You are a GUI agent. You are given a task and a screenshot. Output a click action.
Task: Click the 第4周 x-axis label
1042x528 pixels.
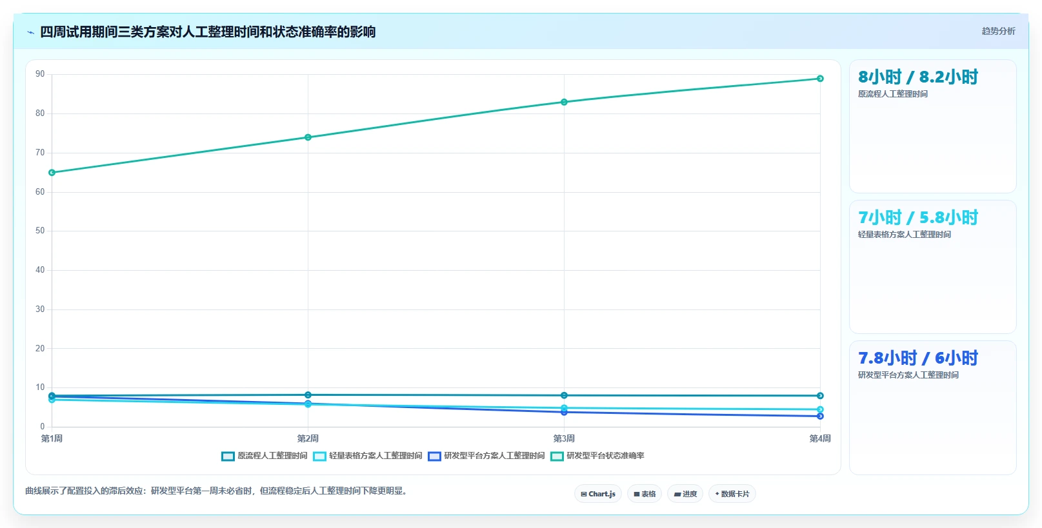[x=820, y=438]
